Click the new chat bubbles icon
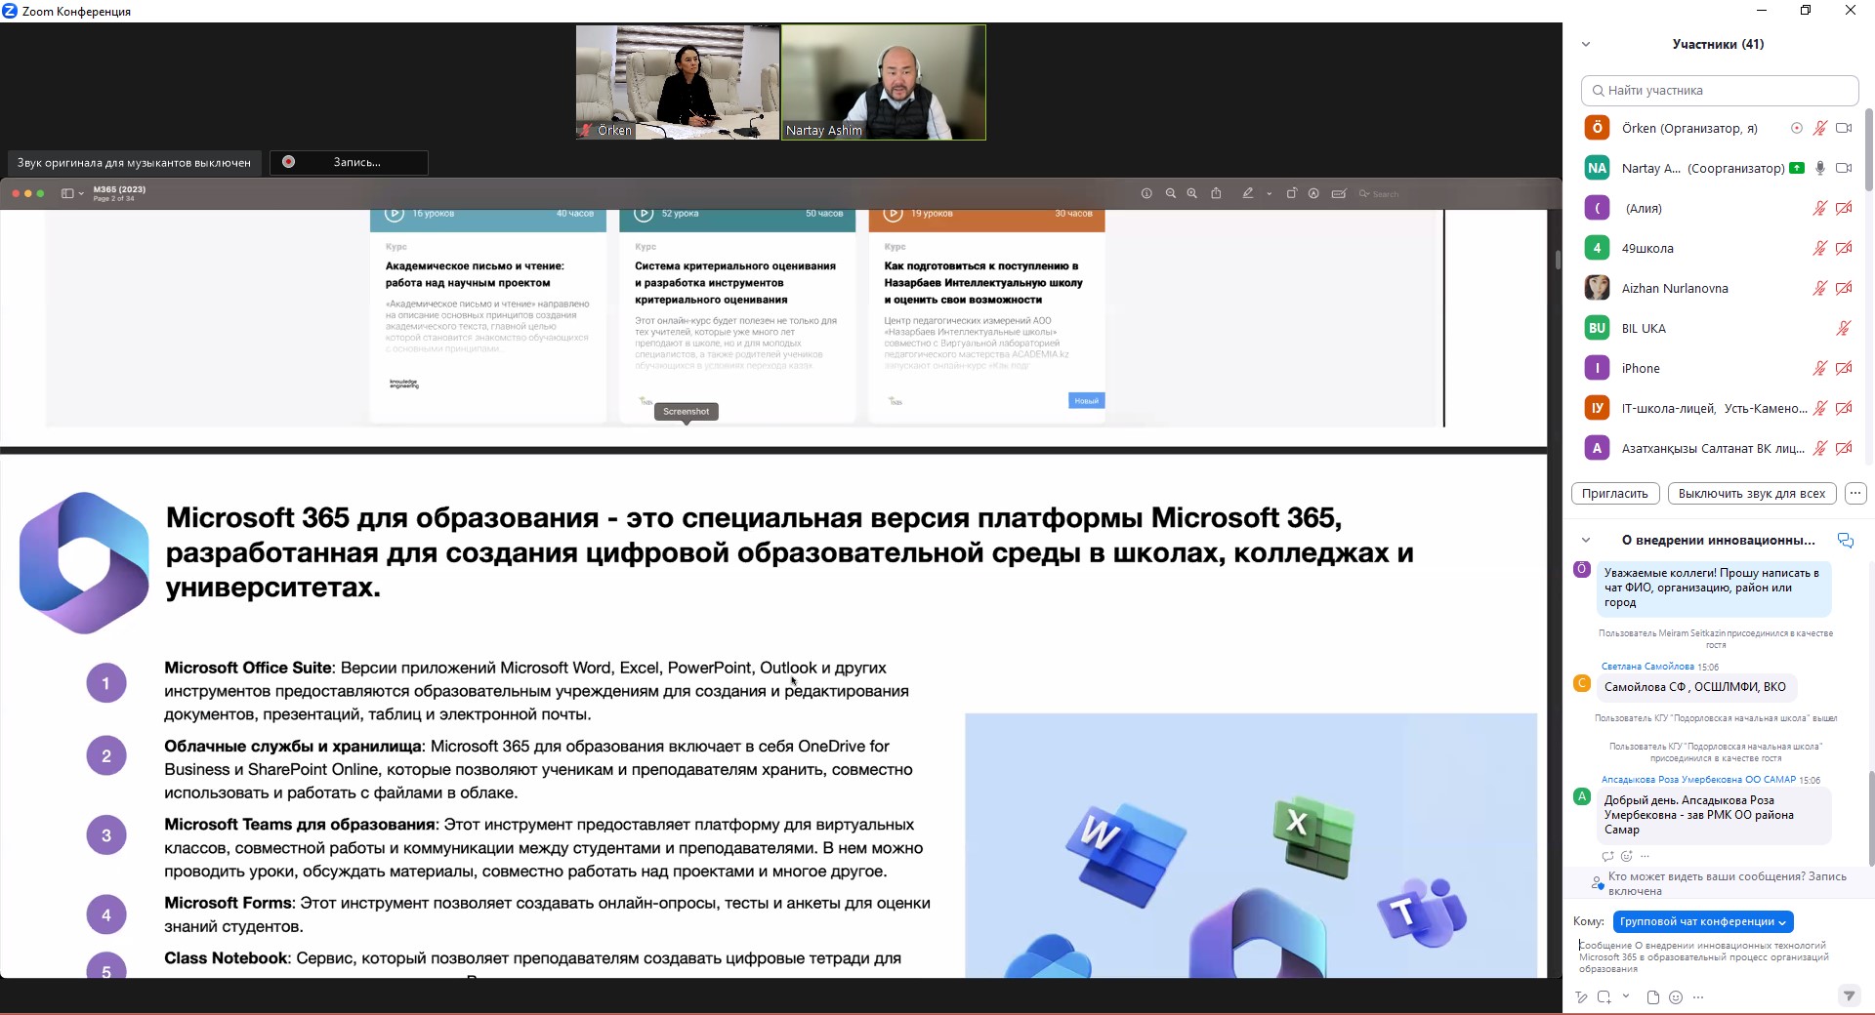Viewport: 1875px width, 1015px height. coord(1846,540)
